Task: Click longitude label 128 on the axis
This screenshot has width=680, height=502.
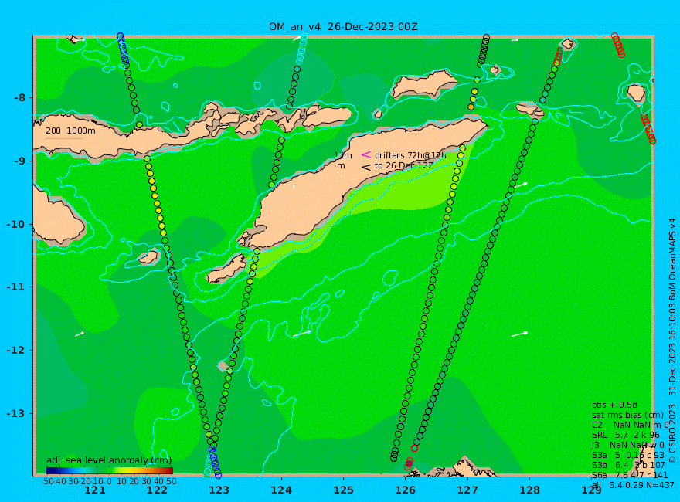Action: tap(529, 490)
